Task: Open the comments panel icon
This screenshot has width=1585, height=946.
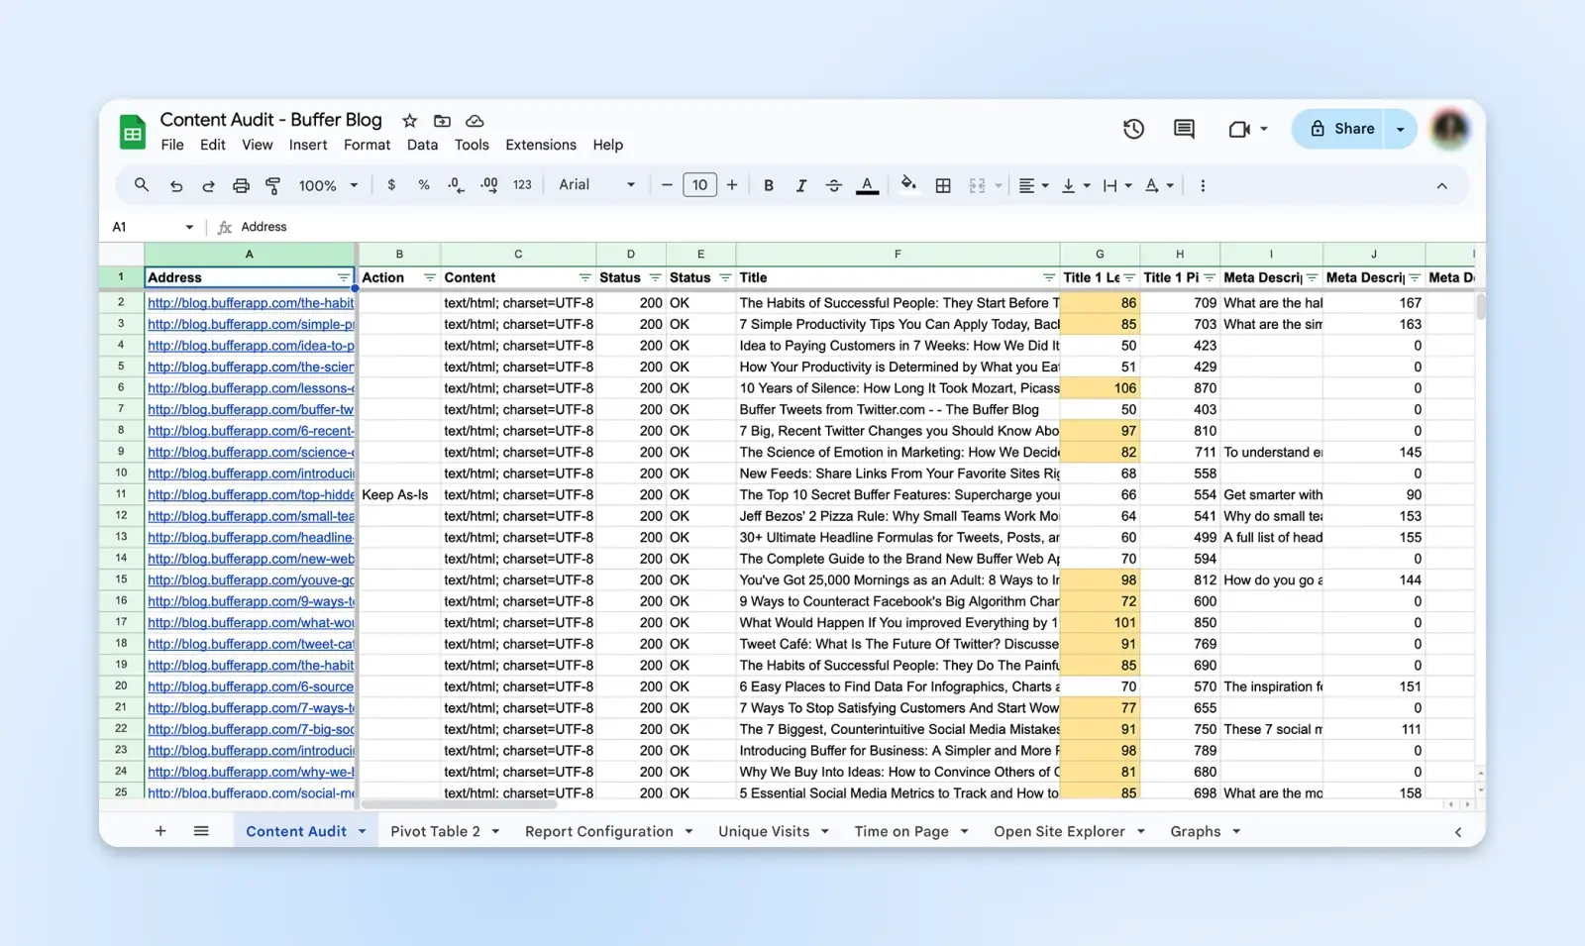Action: pos(1184,129)
